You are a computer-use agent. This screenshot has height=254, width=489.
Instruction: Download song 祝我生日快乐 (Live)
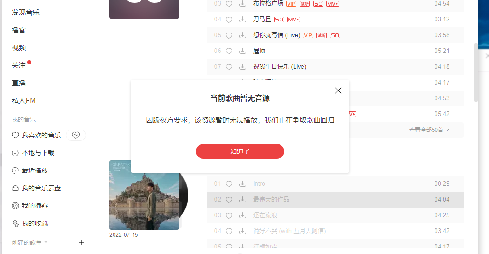242,66
